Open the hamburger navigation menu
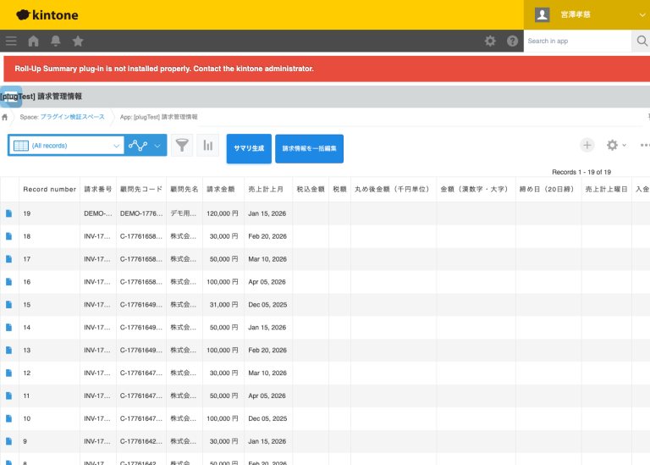 (x=11, y=41)
